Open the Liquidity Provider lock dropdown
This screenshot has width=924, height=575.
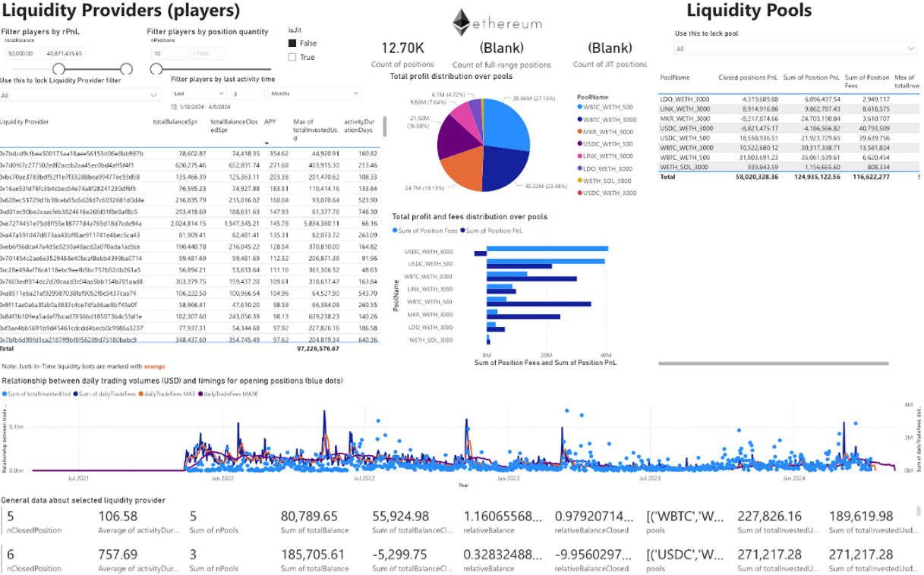point(80,96)
